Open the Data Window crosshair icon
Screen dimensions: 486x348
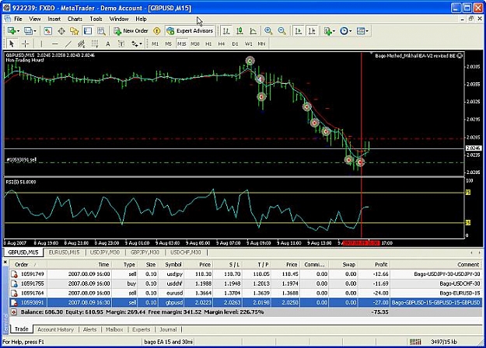pos(61,31)
